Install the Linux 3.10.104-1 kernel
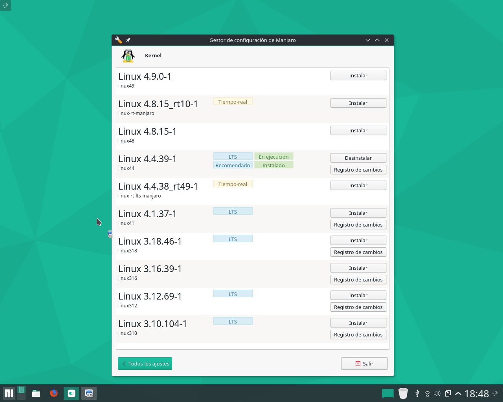 click(358, 323)
